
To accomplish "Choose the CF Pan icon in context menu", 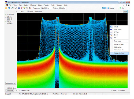I will [x=111, y=32].
